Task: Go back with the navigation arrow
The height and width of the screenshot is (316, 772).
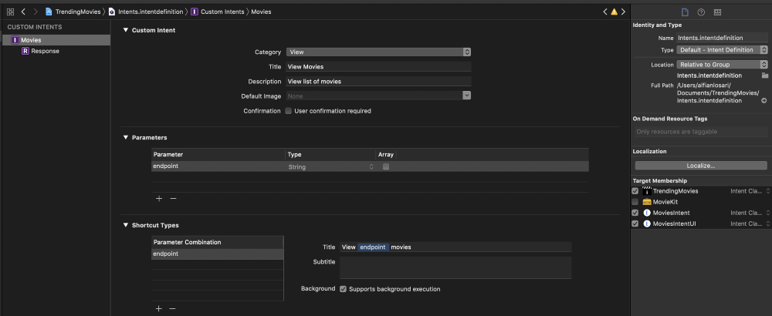Action: 24,12
